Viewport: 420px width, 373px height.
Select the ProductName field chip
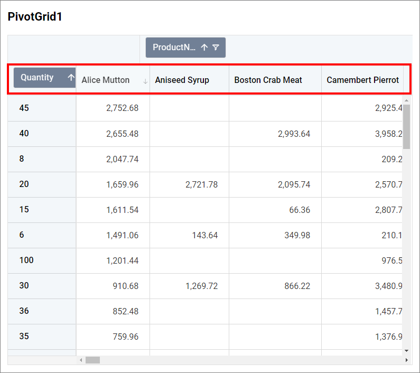point(174,48)
